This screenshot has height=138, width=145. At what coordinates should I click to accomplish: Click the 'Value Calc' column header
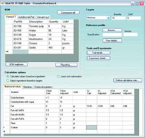[x=52, y=92]
